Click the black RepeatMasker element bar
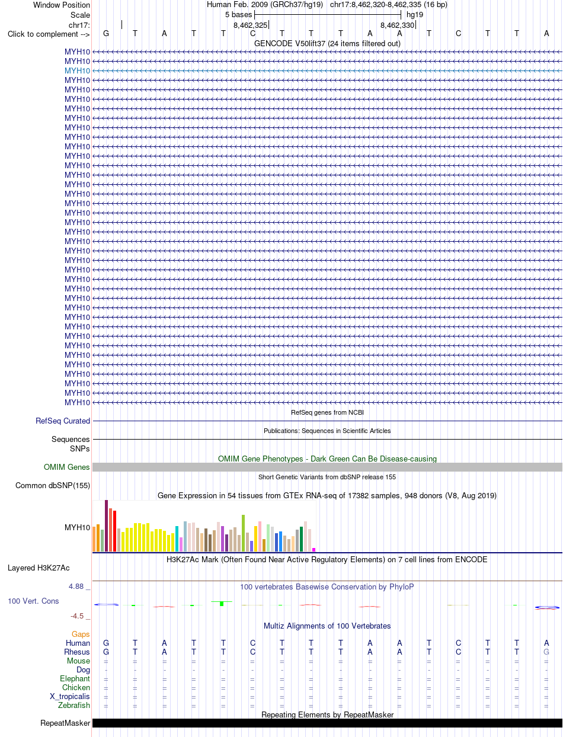Image resolution: width=563 pixels, height=737 pixels. (x=327, y=723)
